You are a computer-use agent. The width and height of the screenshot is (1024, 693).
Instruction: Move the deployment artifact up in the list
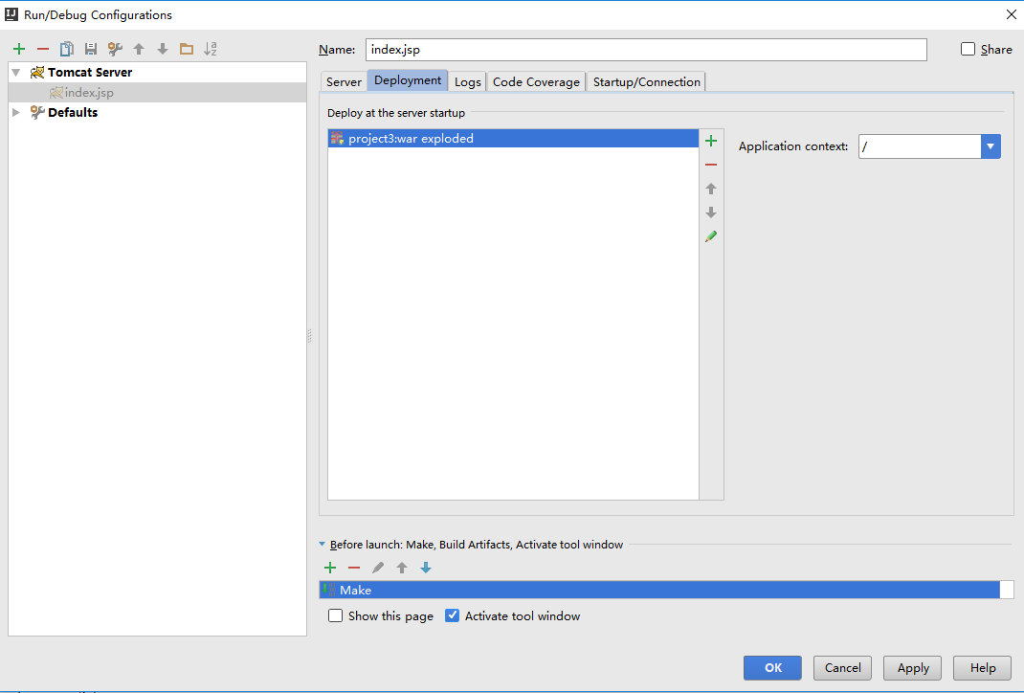(x=711, y=189)
